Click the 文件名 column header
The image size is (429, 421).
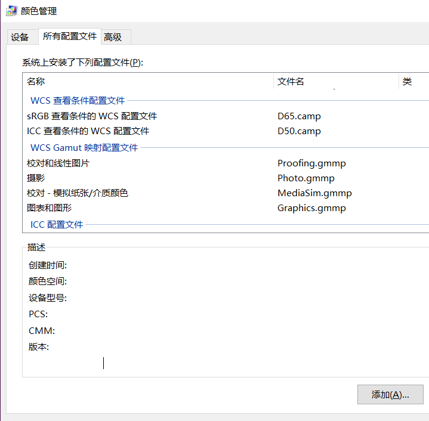[291, 82]
